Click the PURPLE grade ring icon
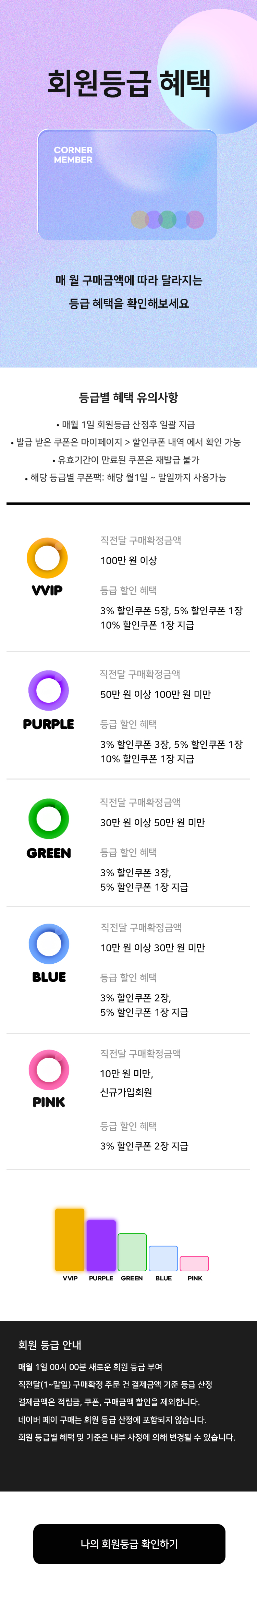 click(x=49, y=691)
